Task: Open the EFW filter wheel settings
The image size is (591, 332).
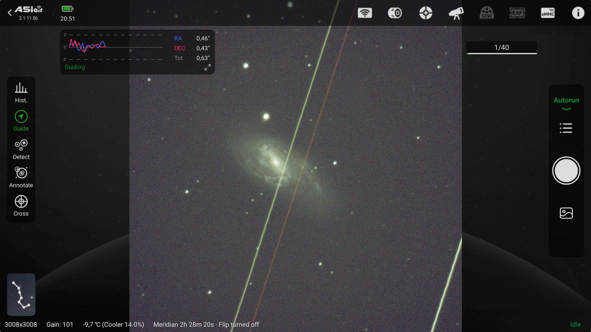Action: pos(487,13)
